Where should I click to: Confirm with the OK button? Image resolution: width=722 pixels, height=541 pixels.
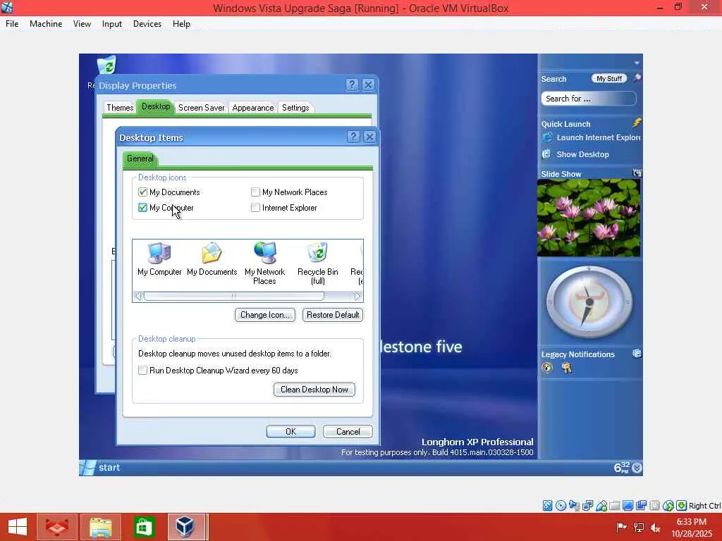coord(290,432)
